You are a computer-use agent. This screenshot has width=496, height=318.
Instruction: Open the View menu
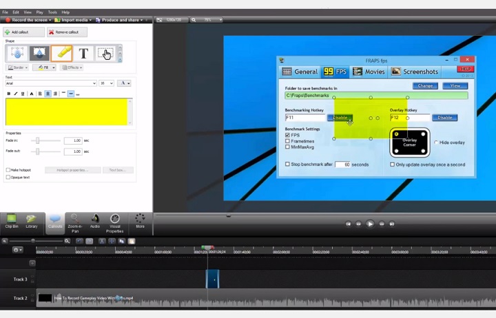(28, 12)
